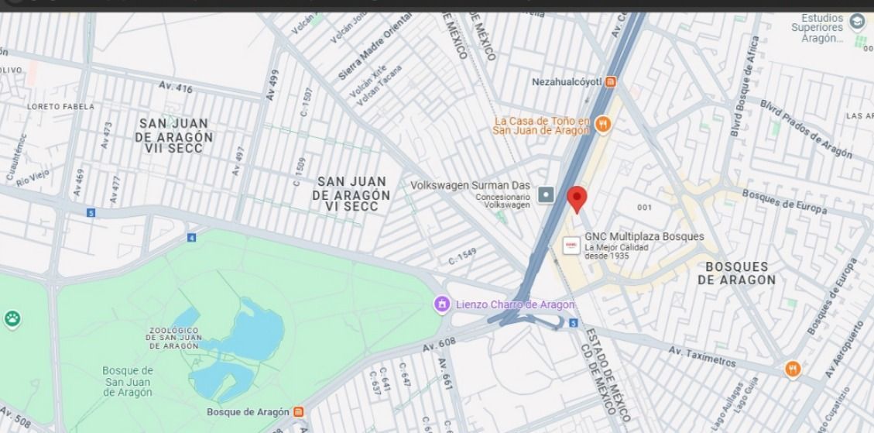Image resolution: width=874 pixels, height=433 pixels.
Task: Select the Lienzo Charro de Aragon label
Action: pos(515,304)
